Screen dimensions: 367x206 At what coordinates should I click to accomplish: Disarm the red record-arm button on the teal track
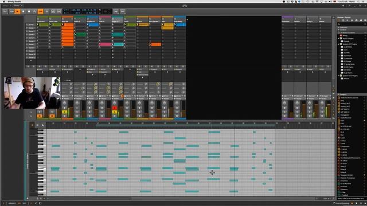tap(115, 108)
